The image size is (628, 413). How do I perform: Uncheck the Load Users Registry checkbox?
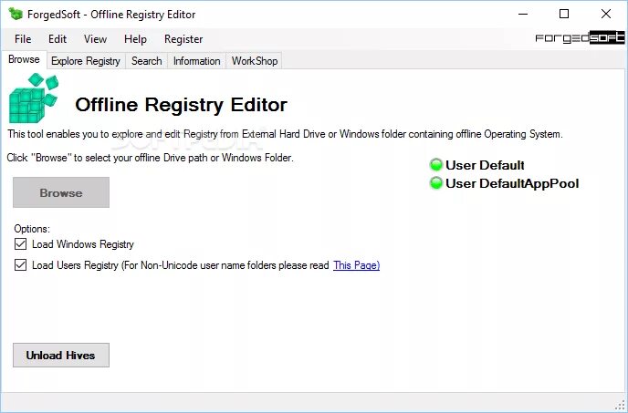(x=20, y=265)
